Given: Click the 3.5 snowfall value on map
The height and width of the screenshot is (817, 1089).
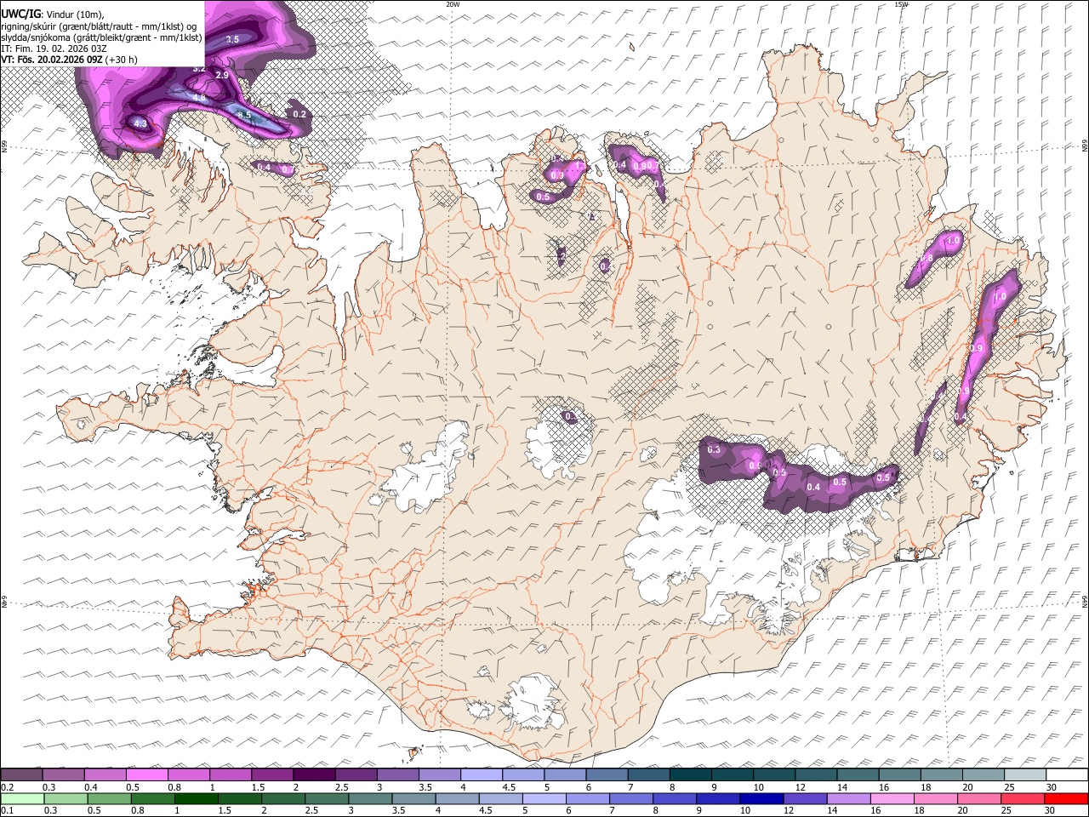Looking at the screenshot, I should click(x=232, y=39).
